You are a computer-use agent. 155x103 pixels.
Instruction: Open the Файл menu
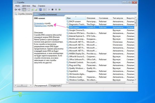point(18,6)
